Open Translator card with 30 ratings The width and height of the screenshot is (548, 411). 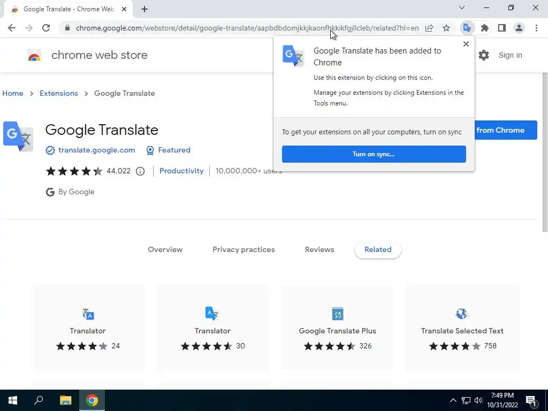[x=212, y=328]
